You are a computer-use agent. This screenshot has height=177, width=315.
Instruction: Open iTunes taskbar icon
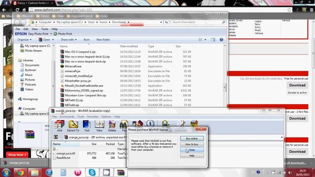point(49,173)
